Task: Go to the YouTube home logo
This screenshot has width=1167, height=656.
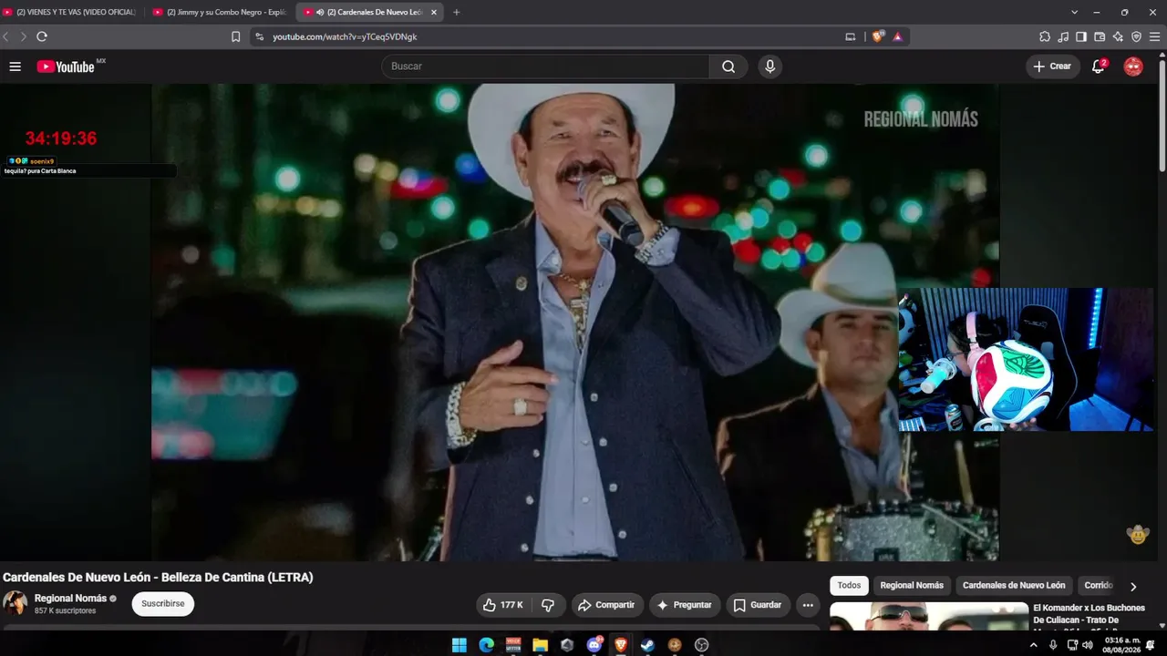Action: click(66, 67)
